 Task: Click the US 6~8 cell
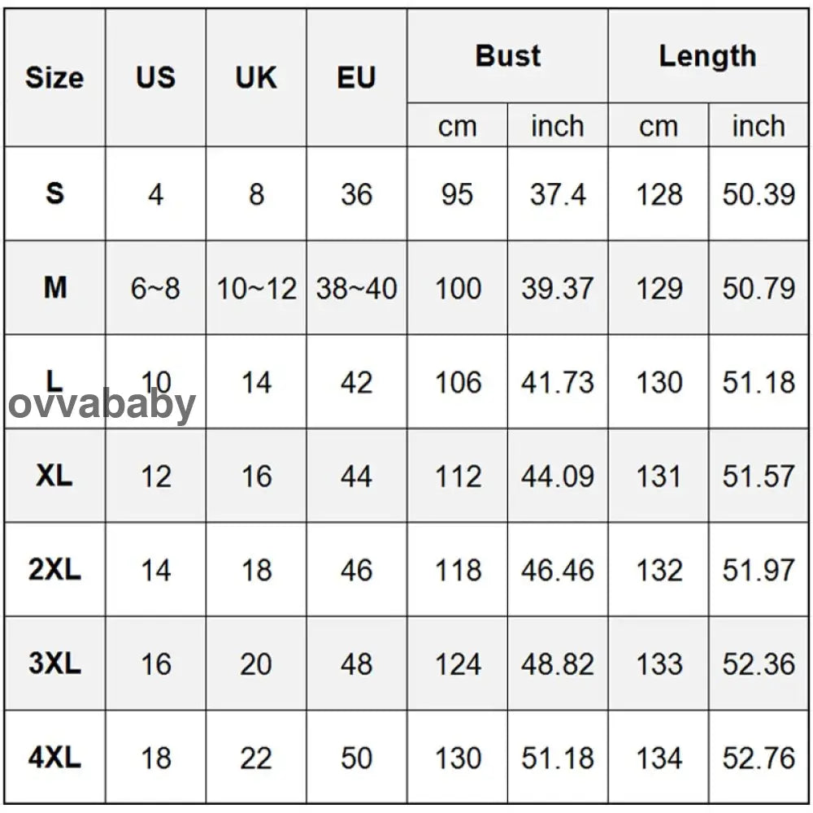click(155, 289)
